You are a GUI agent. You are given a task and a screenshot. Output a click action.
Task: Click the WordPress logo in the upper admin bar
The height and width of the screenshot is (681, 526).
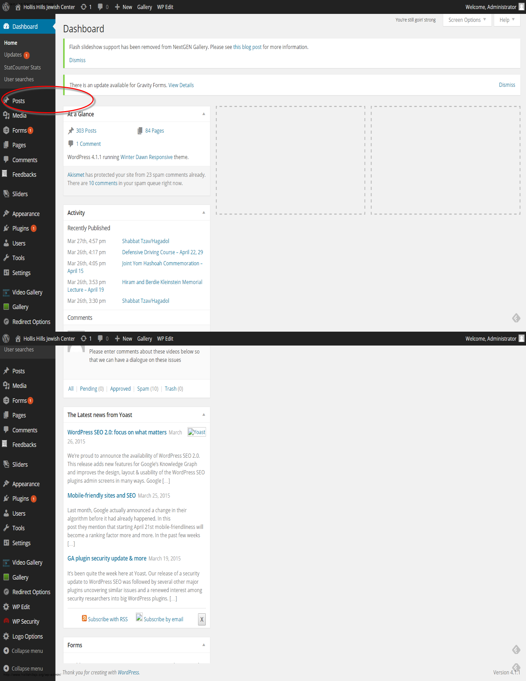tap(6, 7)
